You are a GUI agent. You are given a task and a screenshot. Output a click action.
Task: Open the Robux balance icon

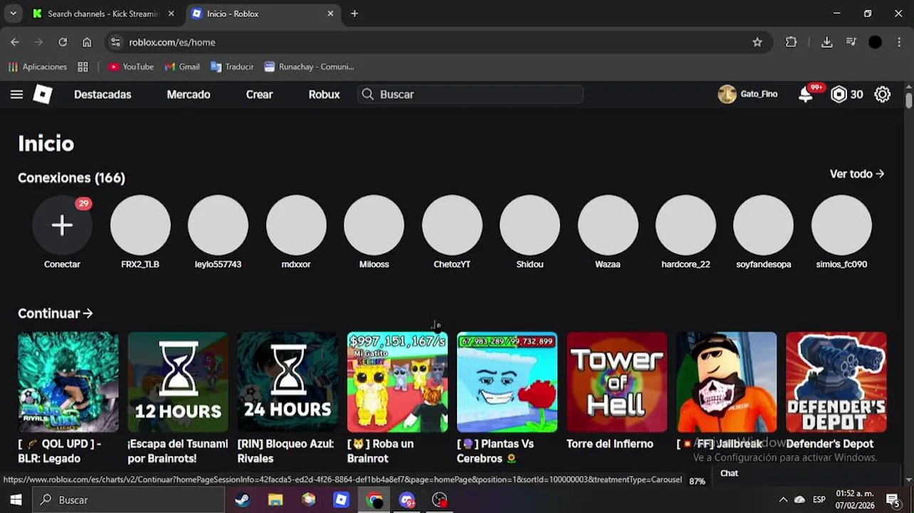click(839, 94)
